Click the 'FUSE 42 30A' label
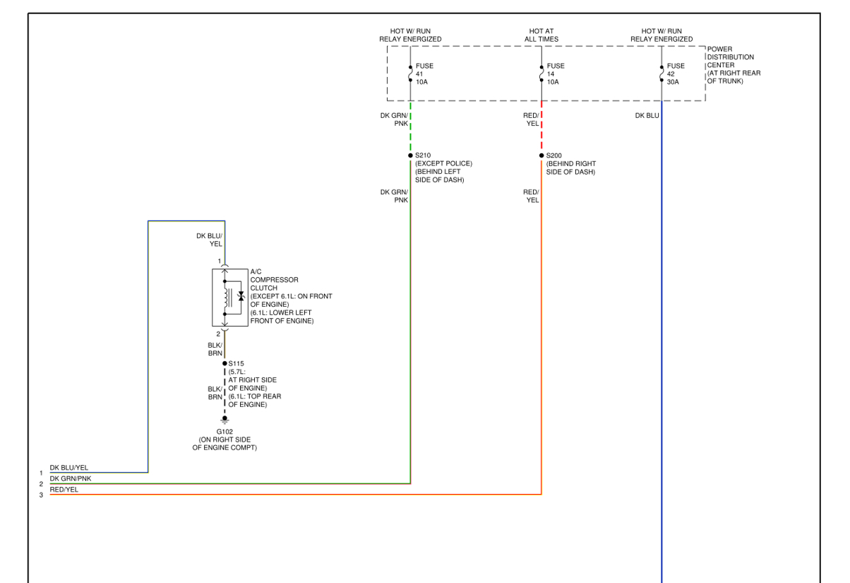The height and width of the screenshot is (583, 850). (676, 74)
